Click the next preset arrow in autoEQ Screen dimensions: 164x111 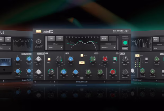[104, 82]
